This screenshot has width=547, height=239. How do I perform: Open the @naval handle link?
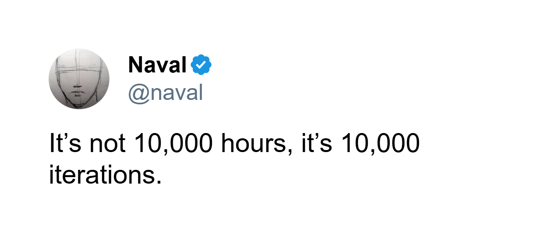(x=165, y=93)
